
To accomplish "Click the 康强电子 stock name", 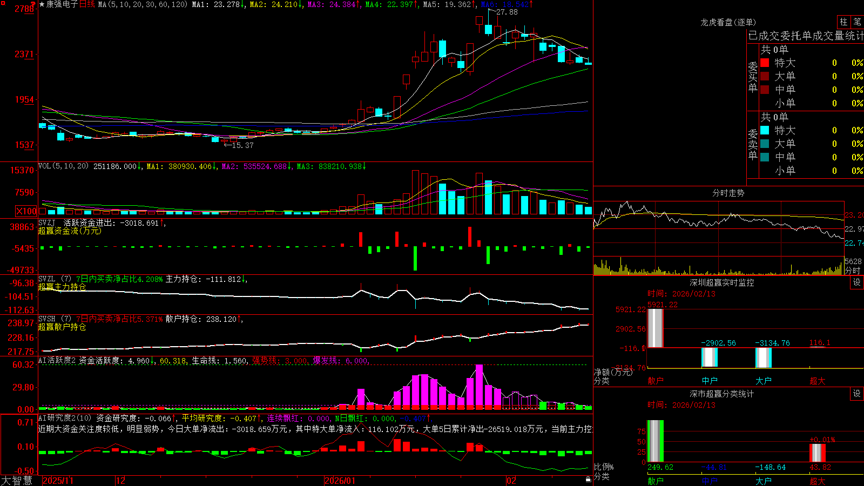I will point(62,4).
